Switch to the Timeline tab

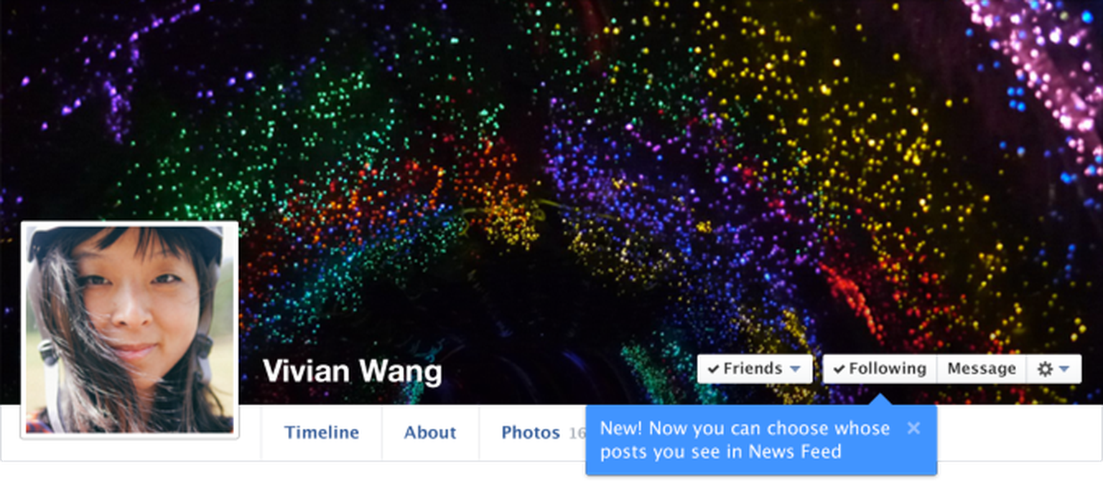coord(322,432)
